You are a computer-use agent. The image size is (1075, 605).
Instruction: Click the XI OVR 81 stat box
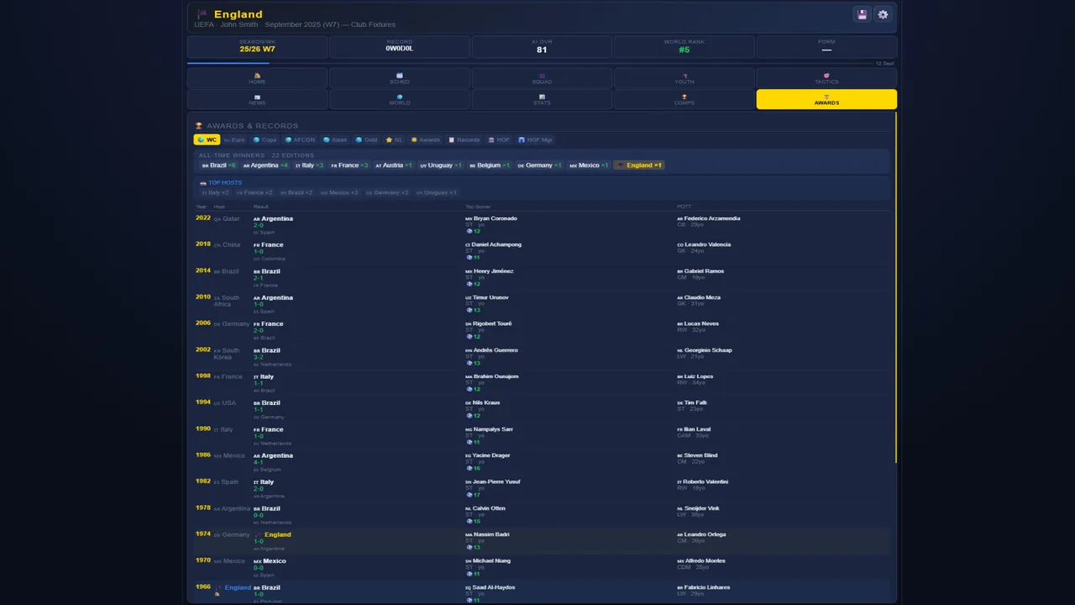tap(542, 47)
